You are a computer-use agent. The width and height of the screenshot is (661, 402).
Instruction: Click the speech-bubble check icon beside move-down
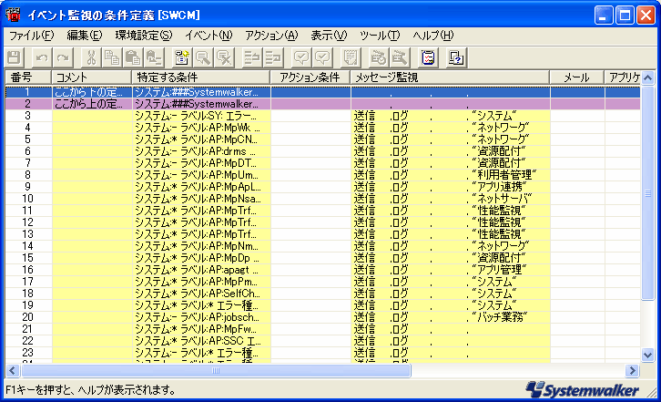[302, 57]
